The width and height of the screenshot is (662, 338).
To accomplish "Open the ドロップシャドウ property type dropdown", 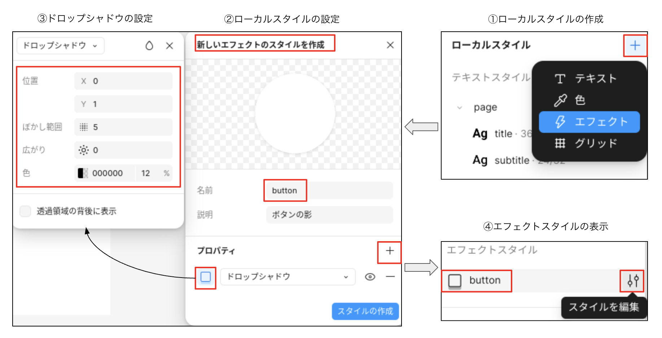I will point(288,277).
